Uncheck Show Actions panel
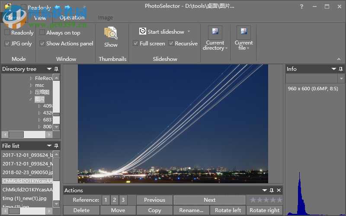 coord(42,44)
